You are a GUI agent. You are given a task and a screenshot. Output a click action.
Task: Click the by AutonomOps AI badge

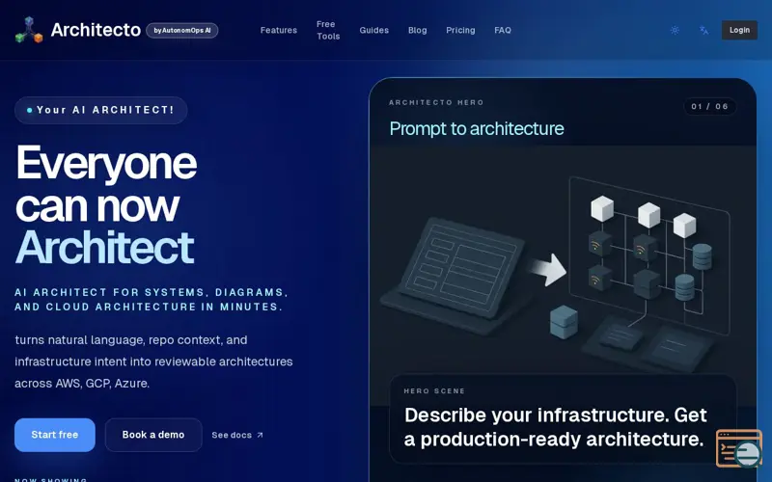tap(182, 31)
